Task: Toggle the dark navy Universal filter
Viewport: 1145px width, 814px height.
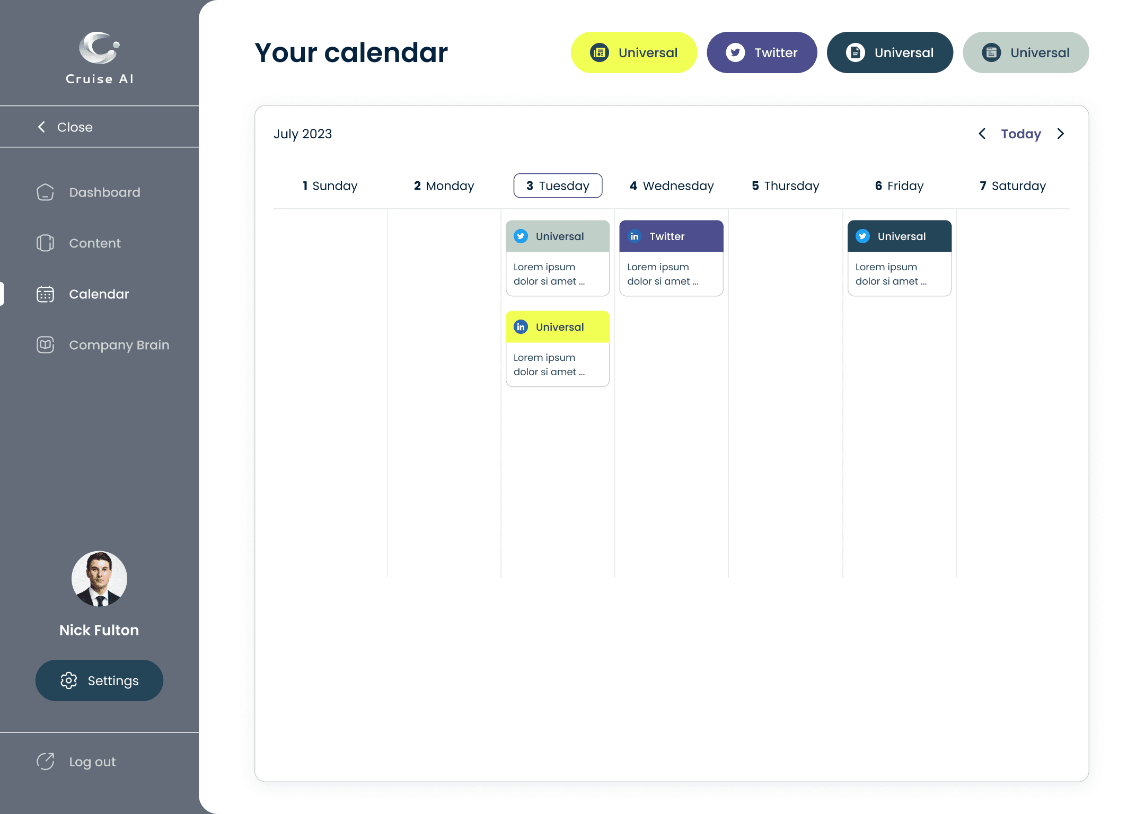Action: pyautogui.click(x=890, y=52)
